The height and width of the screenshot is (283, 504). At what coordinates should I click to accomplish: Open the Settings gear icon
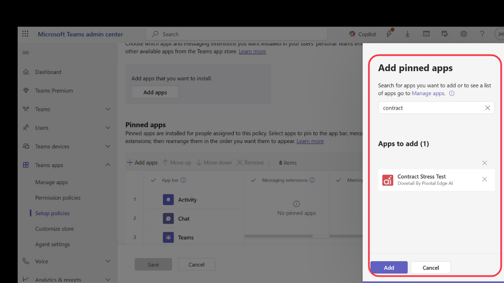pyautogui.click(x=463, y=34)
